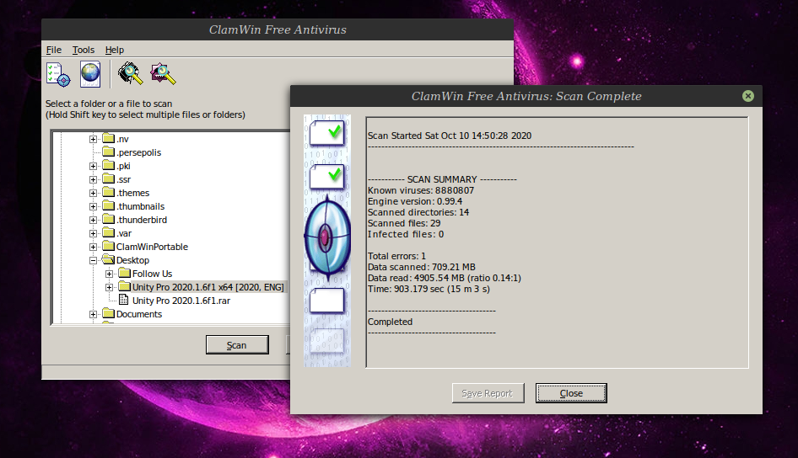798x458 pixels.
Task: Click the Documents folder icon
Action: [x=108, y=313]
